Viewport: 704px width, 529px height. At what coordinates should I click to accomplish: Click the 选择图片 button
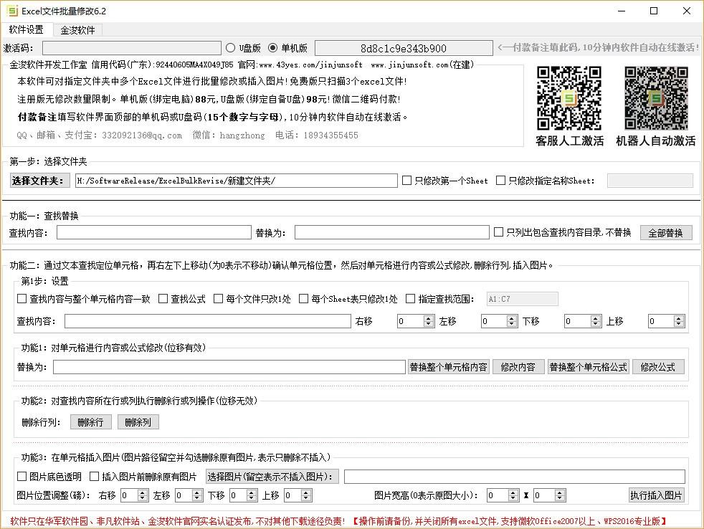point(272,477)
